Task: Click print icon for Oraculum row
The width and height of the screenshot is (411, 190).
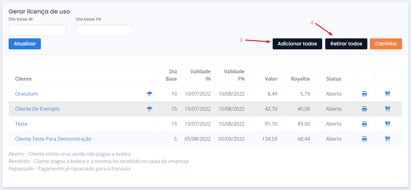Action: [364, 94]
